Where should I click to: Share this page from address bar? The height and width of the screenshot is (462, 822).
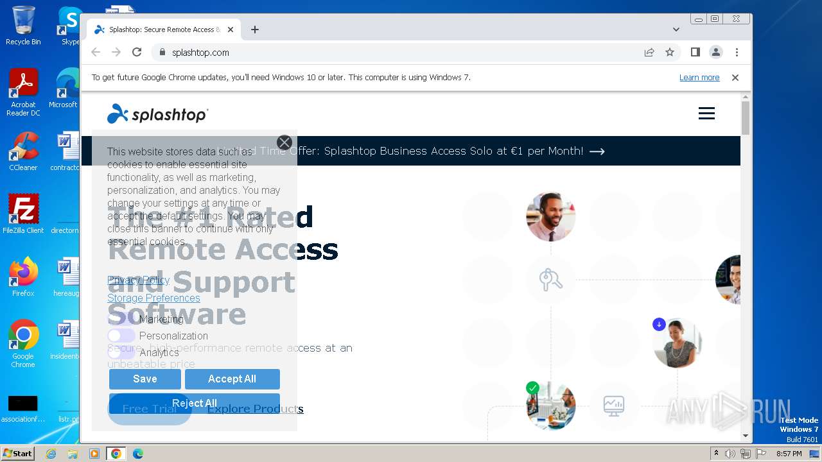[649, 52]
